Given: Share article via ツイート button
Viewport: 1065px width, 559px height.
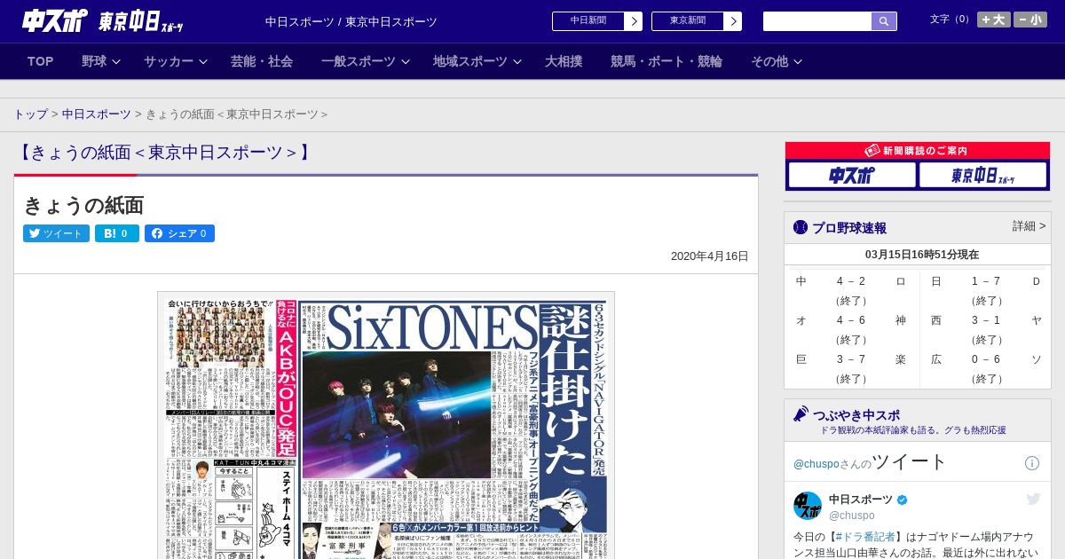Looking at the screenshot, I should coord(56,233).
